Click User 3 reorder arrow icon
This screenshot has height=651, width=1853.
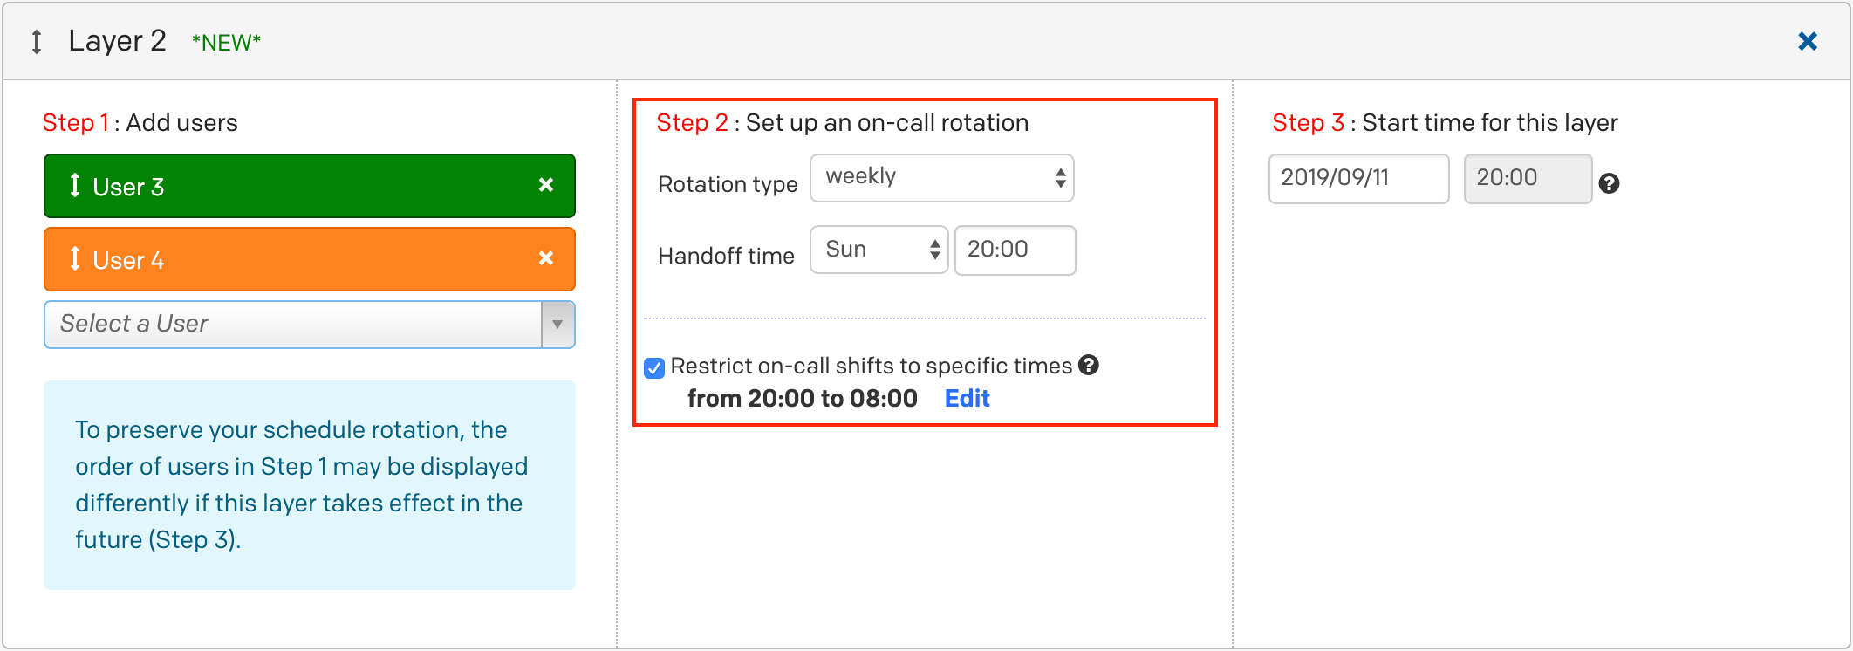[75, 185]
